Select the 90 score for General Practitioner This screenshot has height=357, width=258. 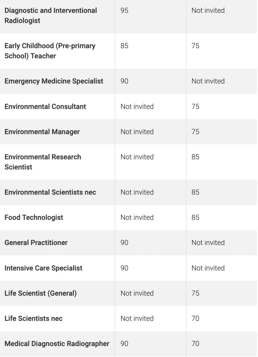click(124, 242)
